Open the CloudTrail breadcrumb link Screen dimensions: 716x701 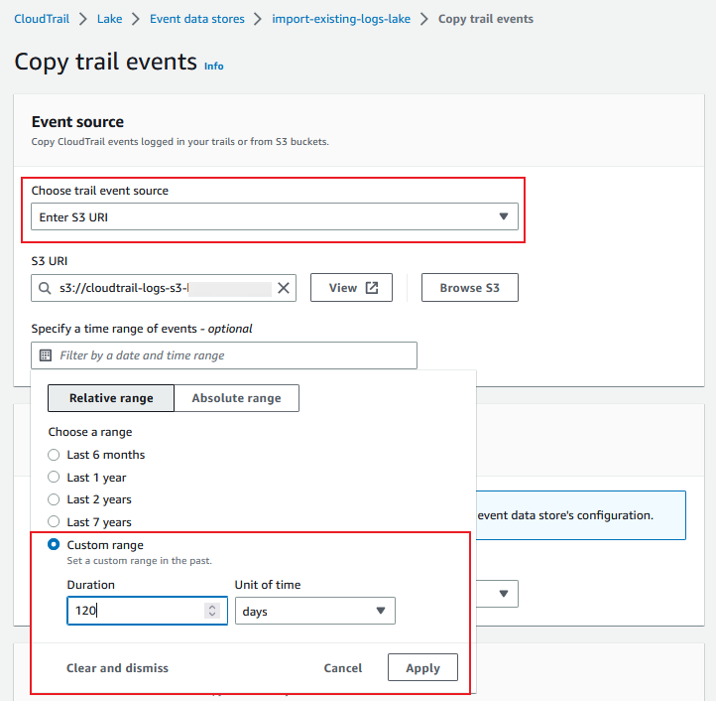tap(42, 19)
